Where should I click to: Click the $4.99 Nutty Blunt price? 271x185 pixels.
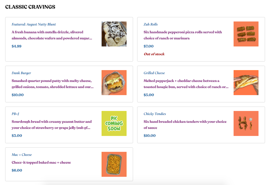point(16,46)
